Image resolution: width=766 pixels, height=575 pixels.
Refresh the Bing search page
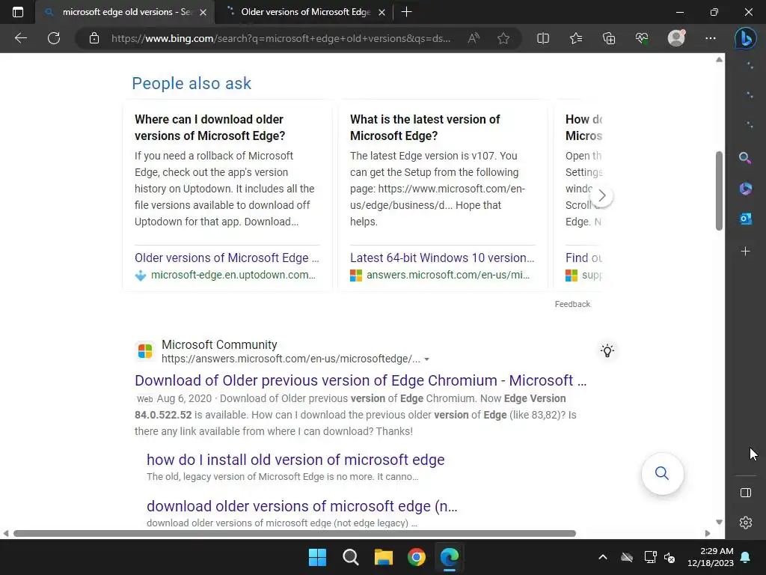pyautogui.click(x=54, y=38)
